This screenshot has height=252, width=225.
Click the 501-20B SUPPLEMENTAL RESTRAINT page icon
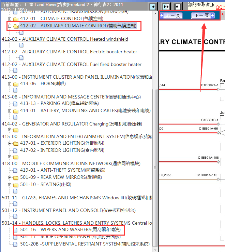[15, 244]
